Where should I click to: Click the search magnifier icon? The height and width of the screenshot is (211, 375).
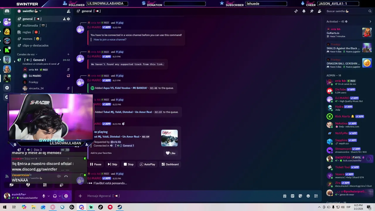(x=370, y=11)
